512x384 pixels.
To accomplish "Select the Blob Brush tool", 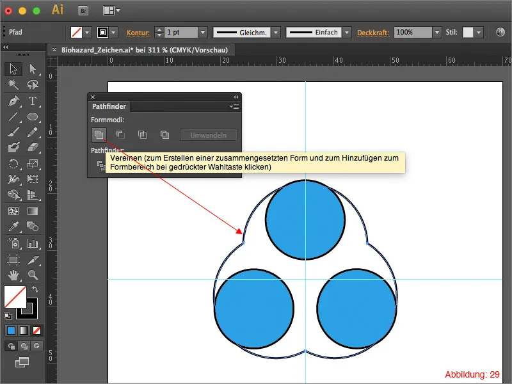I will [x=13, y=147].
